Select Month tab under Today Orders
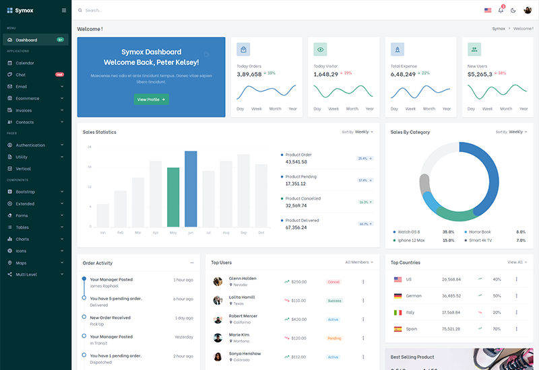The height and width of the screenshot is (370, 539). [x=275, y=108]
